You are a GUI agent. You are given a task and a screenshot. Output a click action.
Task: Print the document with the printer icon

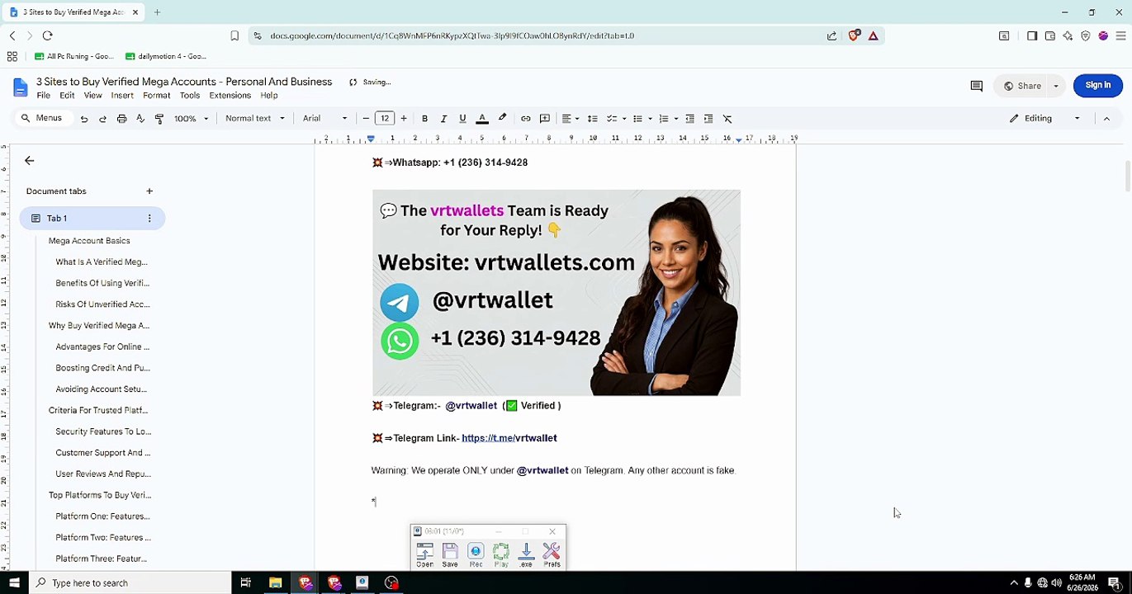point(121,119)
